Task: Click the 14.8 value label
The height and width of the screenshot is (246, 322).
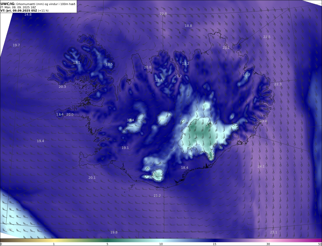Action: tap(28, 15)
